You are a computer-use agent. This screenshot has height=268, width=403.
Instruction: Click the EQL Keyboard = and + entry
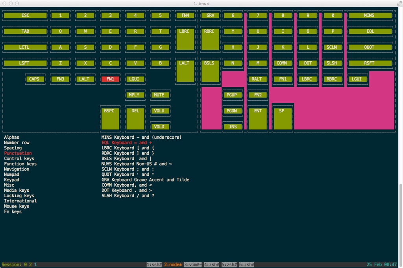(126, 142)
